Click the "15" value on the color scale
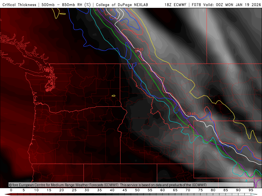The width and height of the screenshot is (262, 196). tap(49, 190)
